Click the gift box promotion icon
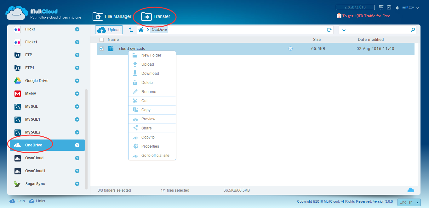This screenshot has width=429, height=208. click(x=339, y=16)
